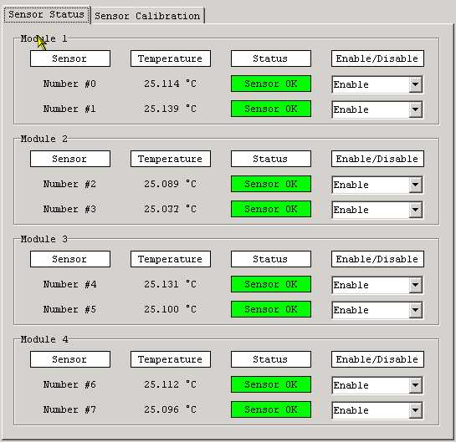
Task: Open the Enable dropdown for sensor Number #0
Action: [x=377, y=84]
